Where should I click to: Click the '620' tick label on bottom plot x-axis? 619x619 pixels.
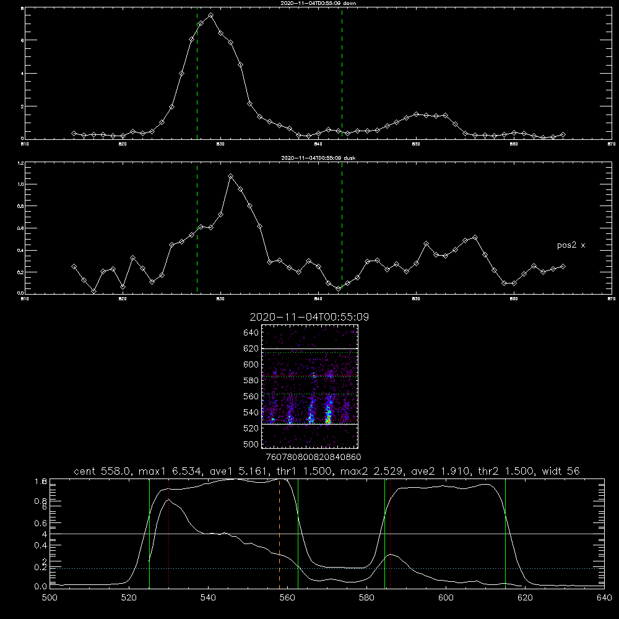coord(525,598)
